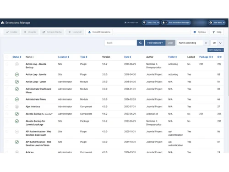This screenshot has height=172, width=229.
Task: Click the Uninstall toolbar button
Action: (75, 32)
